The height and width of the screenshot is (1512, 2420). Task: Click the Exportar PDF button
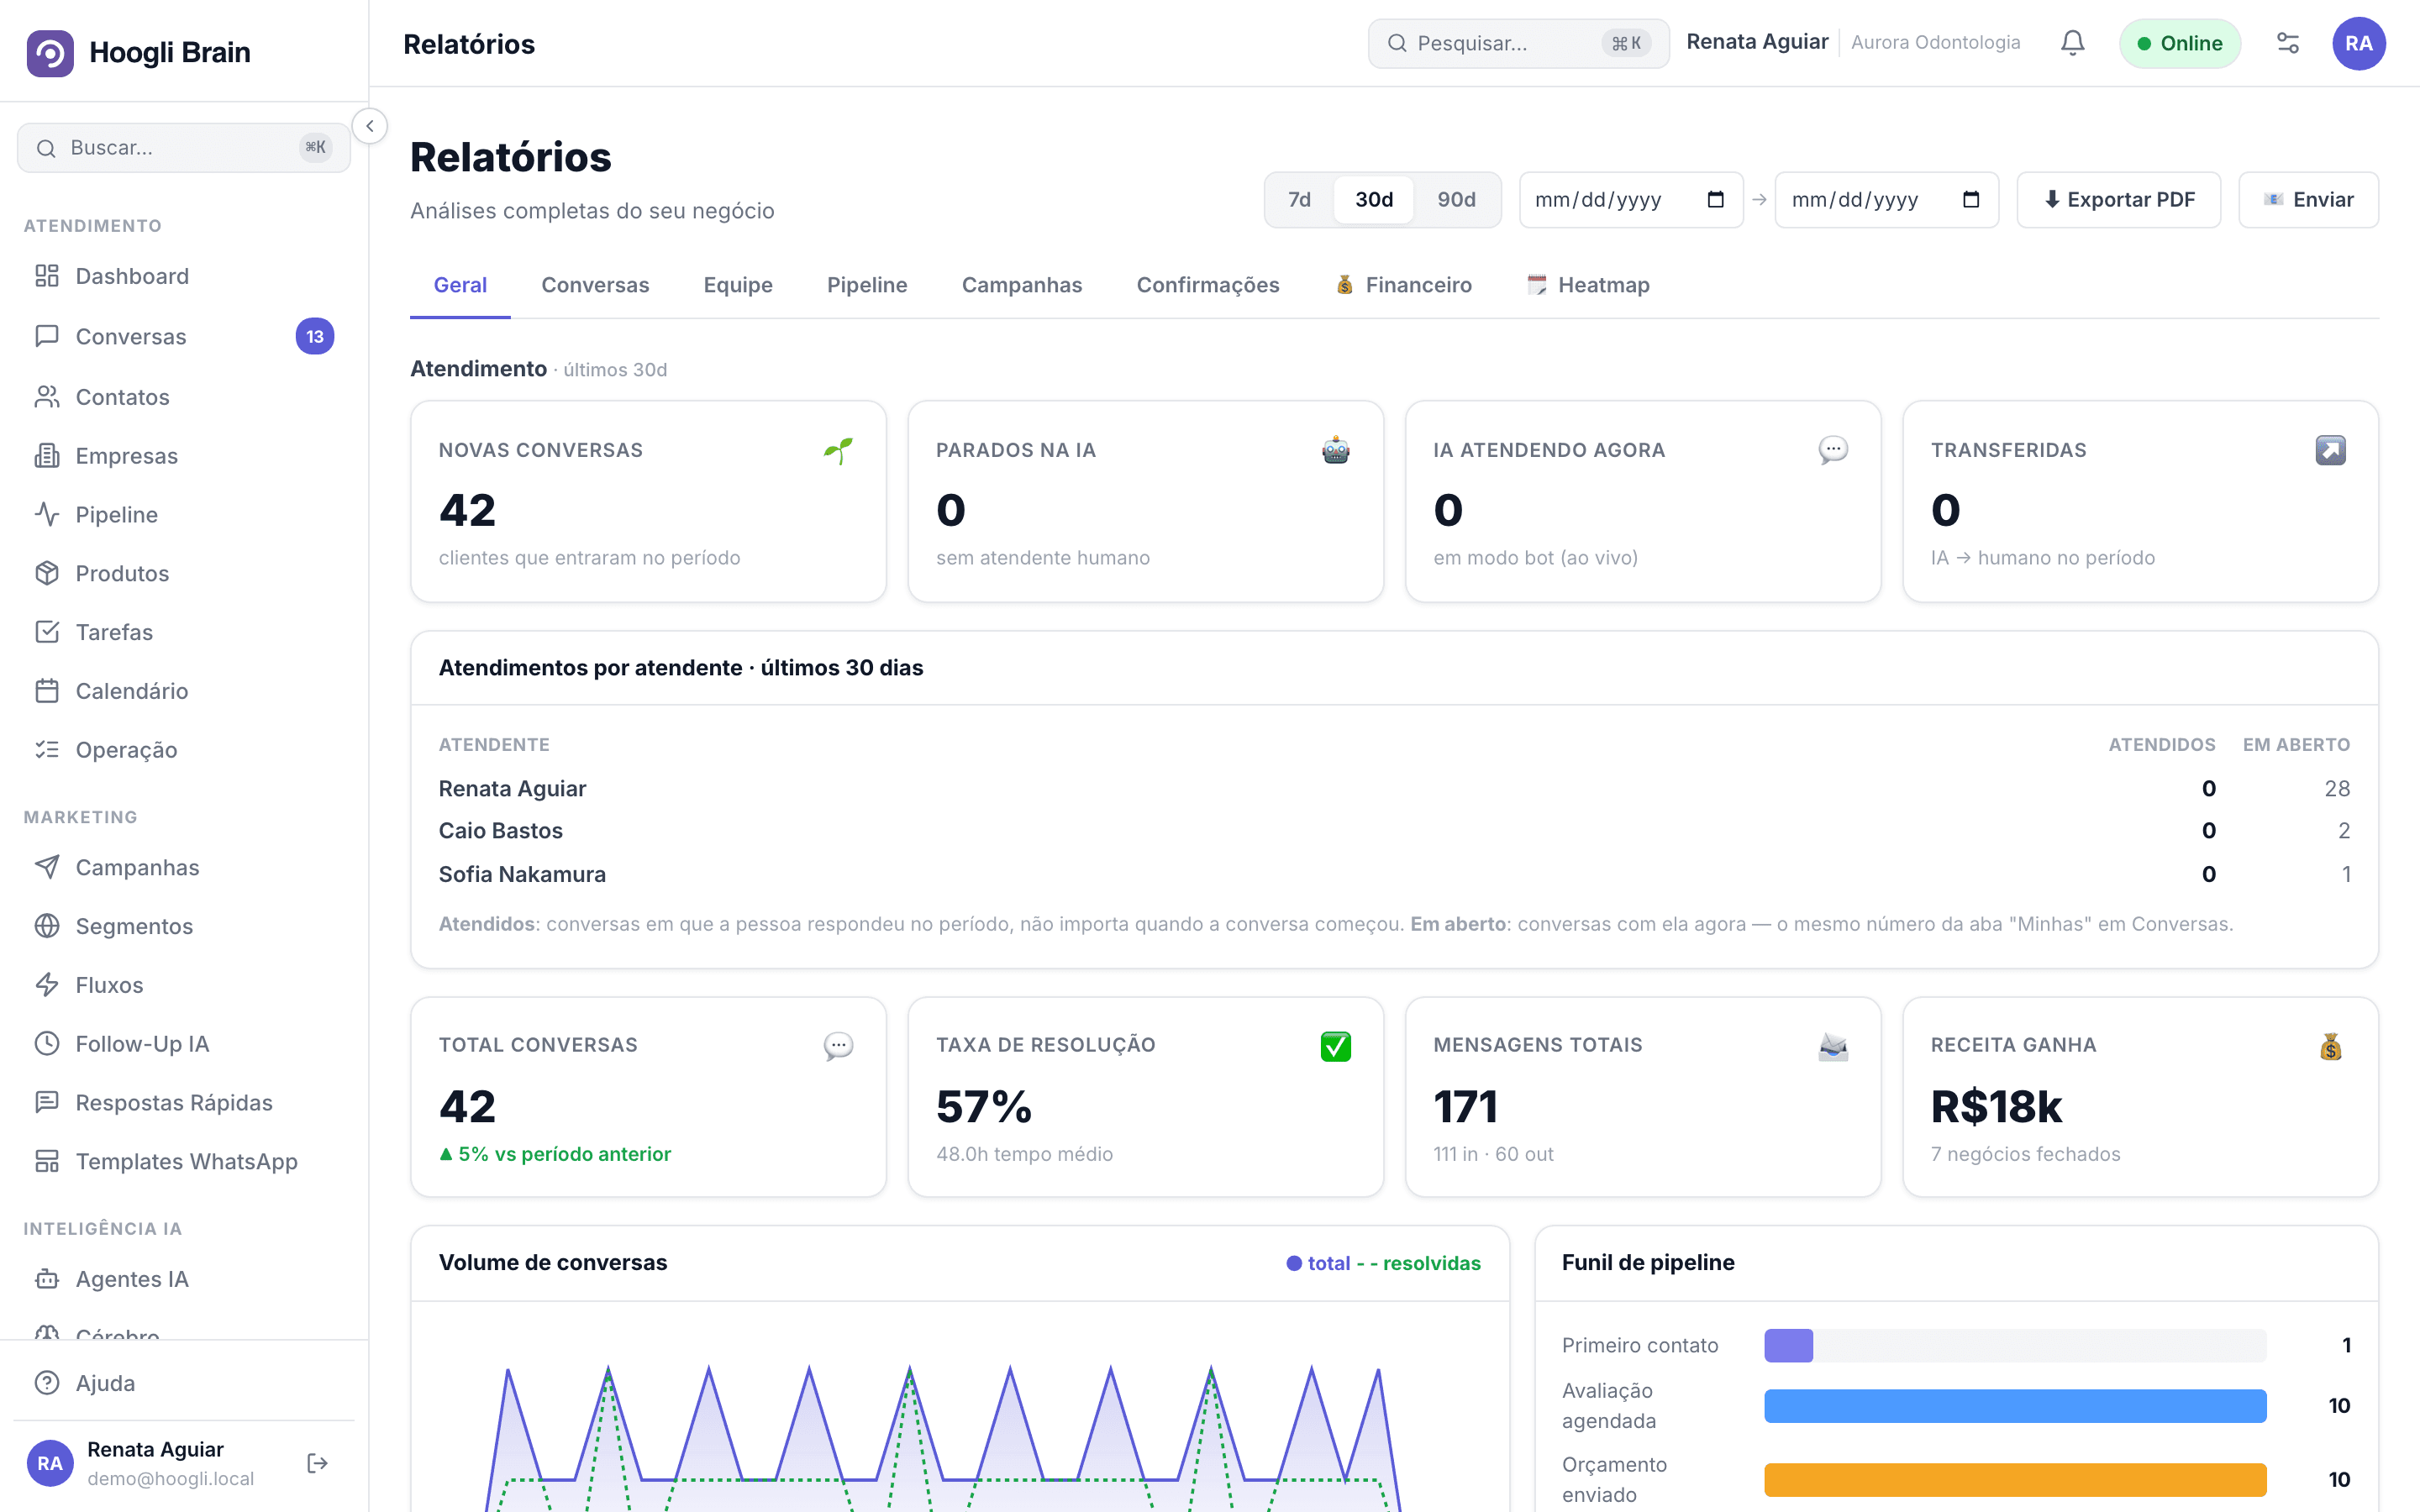click(2119, 200)
